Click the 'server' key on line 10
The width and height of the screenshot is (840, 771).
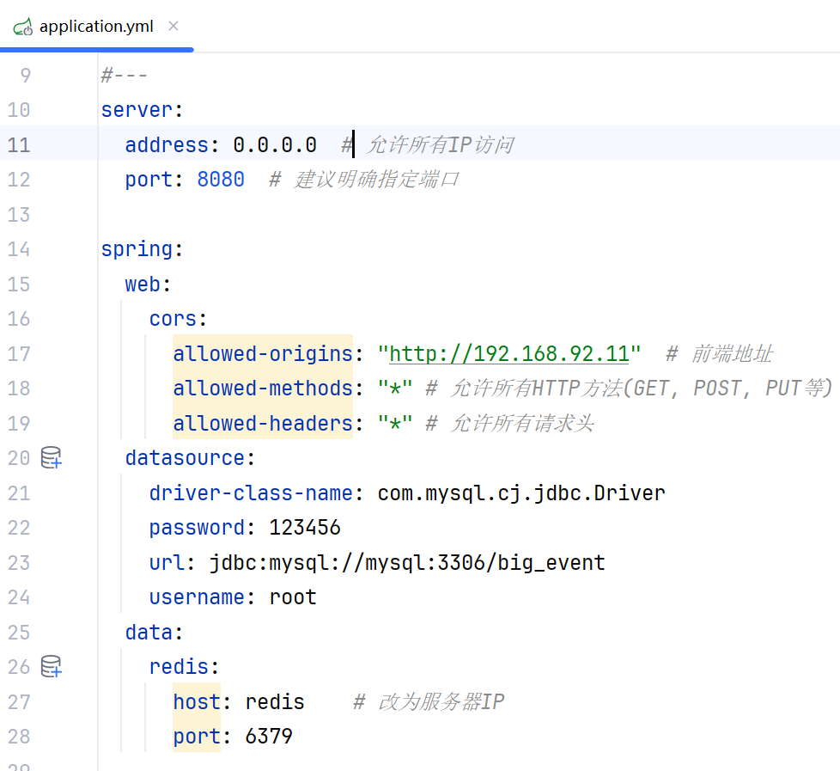[x=137, y=110]
